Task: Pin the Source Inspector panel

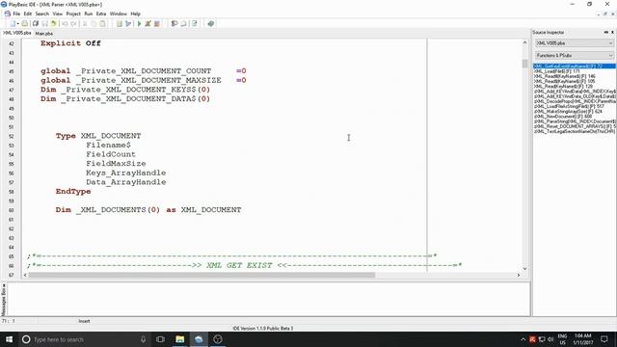Action: [606, 32]
